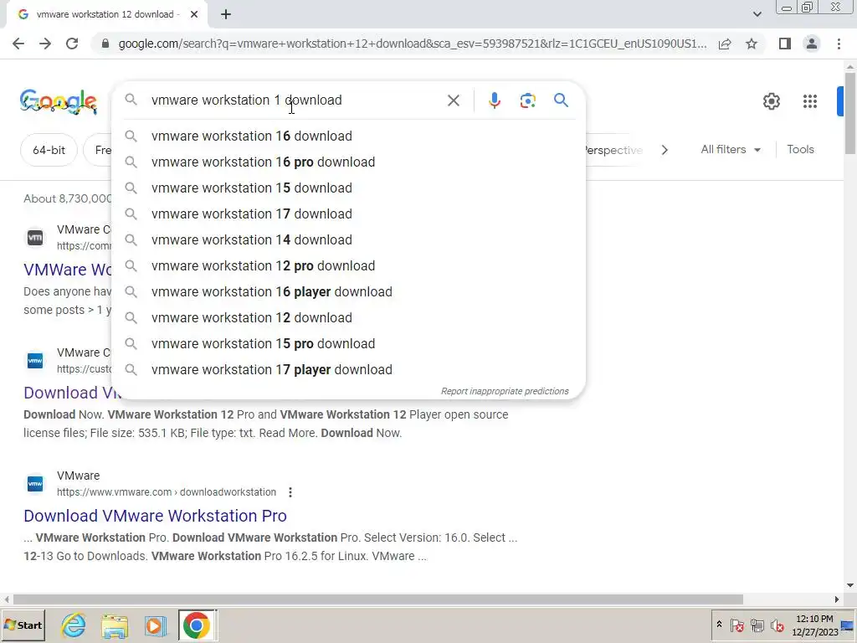This screenshot has width=857, height=643.
Task: Click the vertical scrollbar down arrow
Action: (850, 585)
